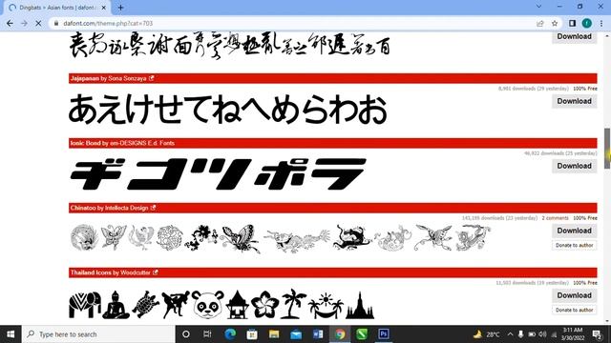Download the Thailand Icons font
Image resolution: width=611 pixels, height=343 pixels.
pyautogui.click(x=574, y=295)
